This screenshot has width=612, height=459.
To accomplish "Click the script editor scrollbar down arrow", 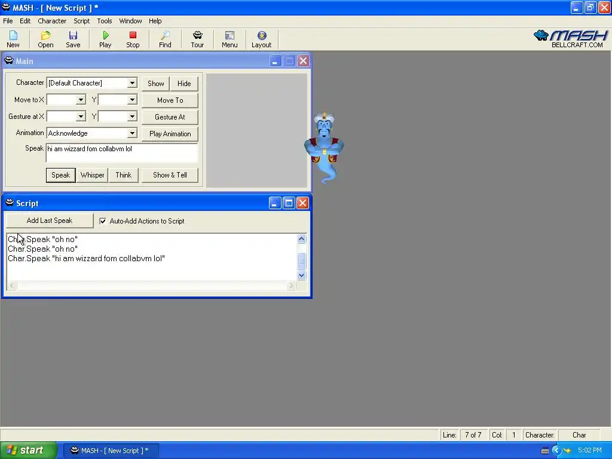I will [x=301, y=275].
